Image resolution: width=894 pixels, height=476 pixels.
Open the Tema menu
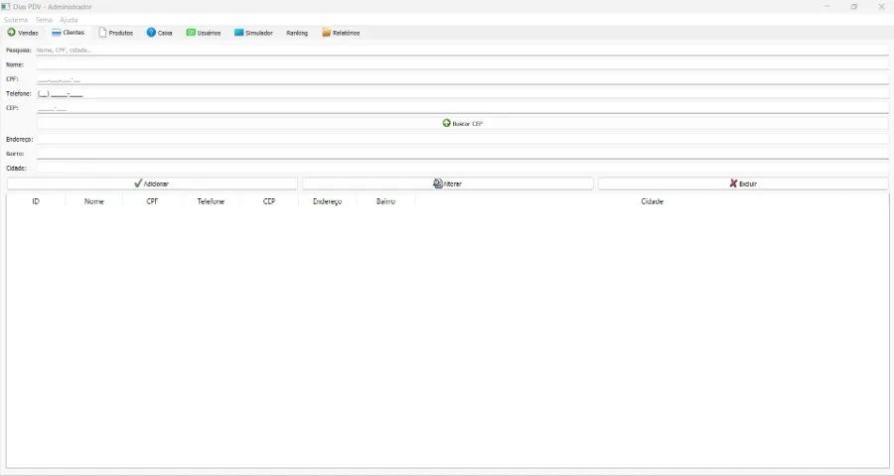coord(44,20)
